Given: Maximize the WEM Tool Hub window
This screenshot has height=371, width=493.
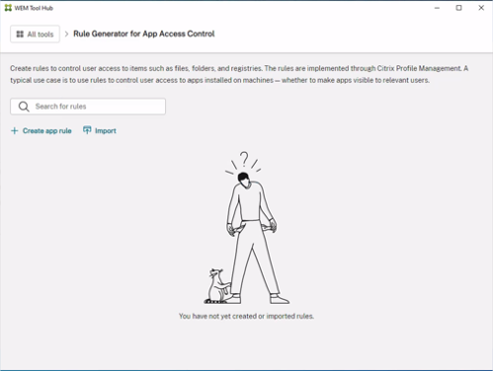Looking at the screenshot, I should tap(458, 8).
